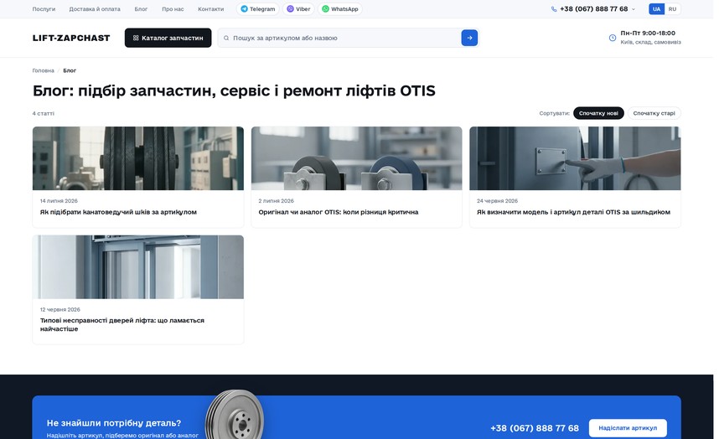Sort articles by Спочатку нові
The image size is (719, 439).
click(x=598, y=113)
